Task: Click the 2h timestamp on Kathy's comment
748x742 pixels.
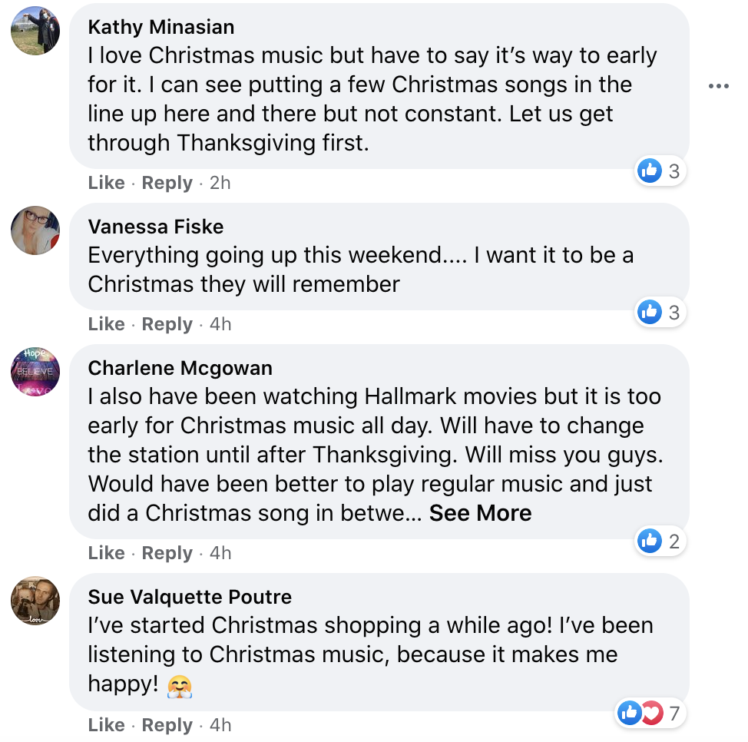Action: (x=220, y=183)
